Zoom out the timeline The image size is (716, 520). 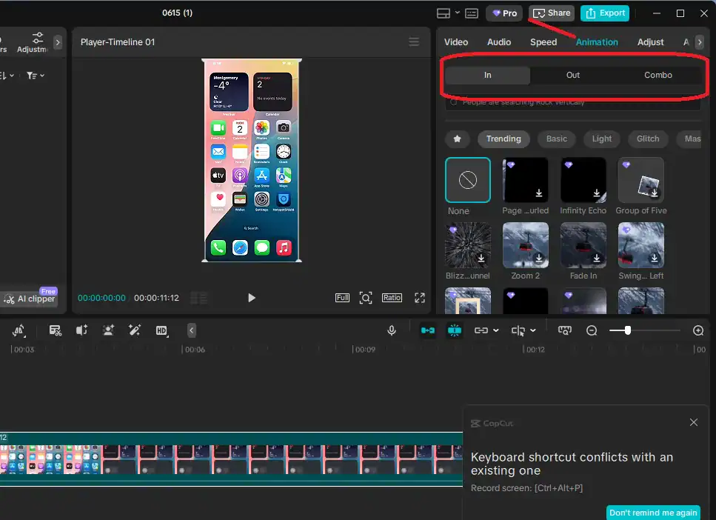pyautogui.click(x=592, y=330)
